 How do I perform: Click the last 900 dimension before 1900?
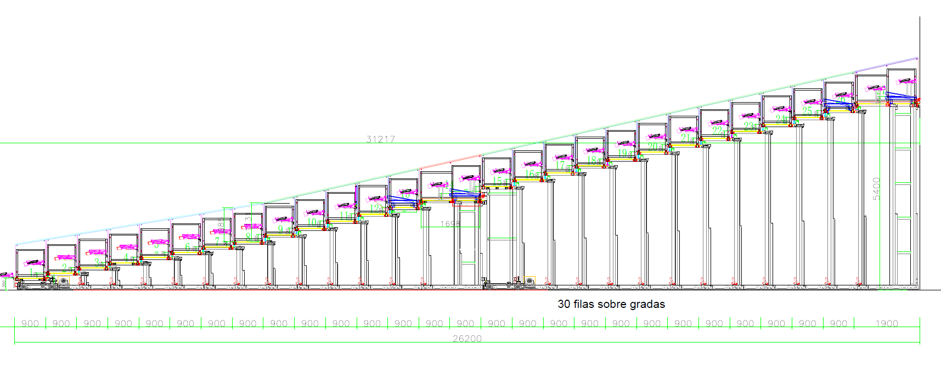(x=838, y=324)
